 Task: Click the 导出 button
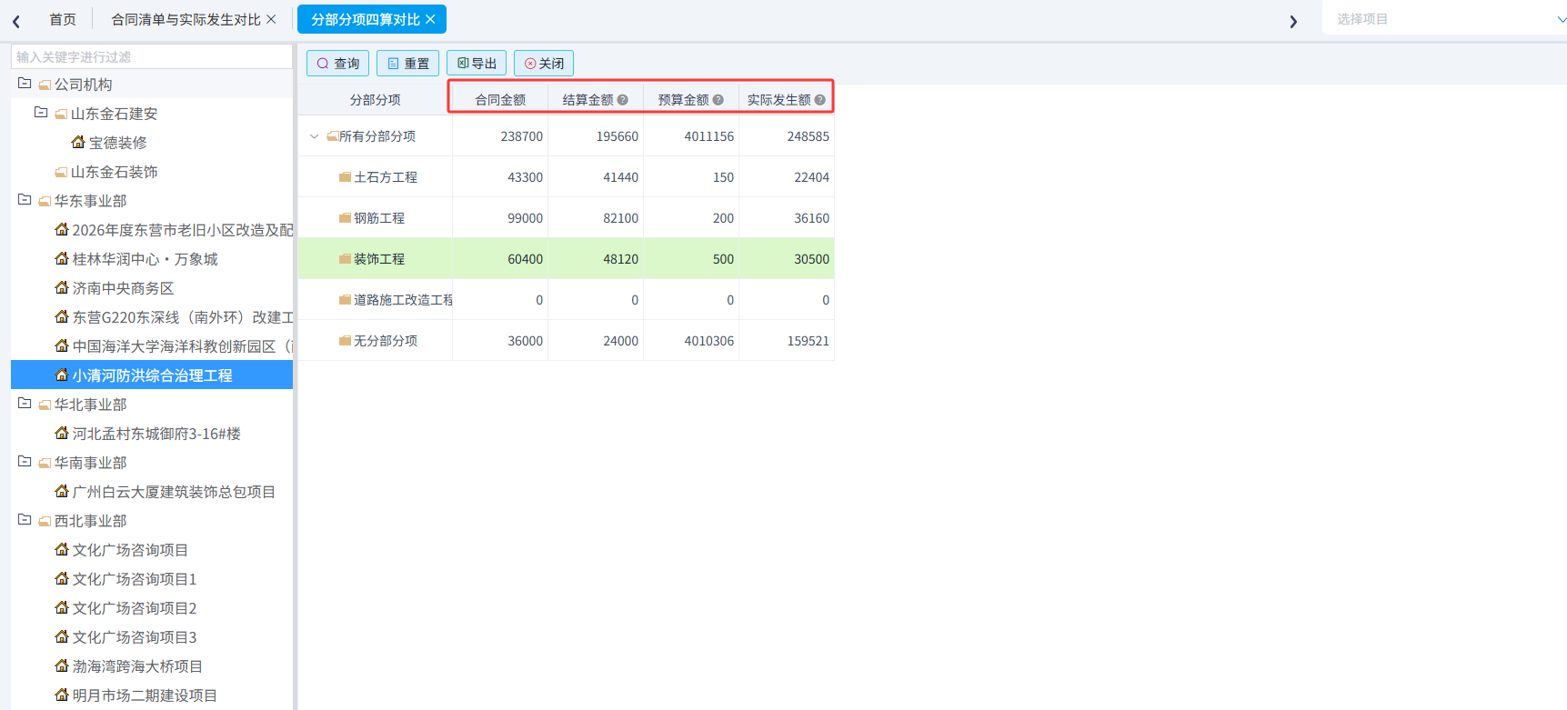coord(477,63)
